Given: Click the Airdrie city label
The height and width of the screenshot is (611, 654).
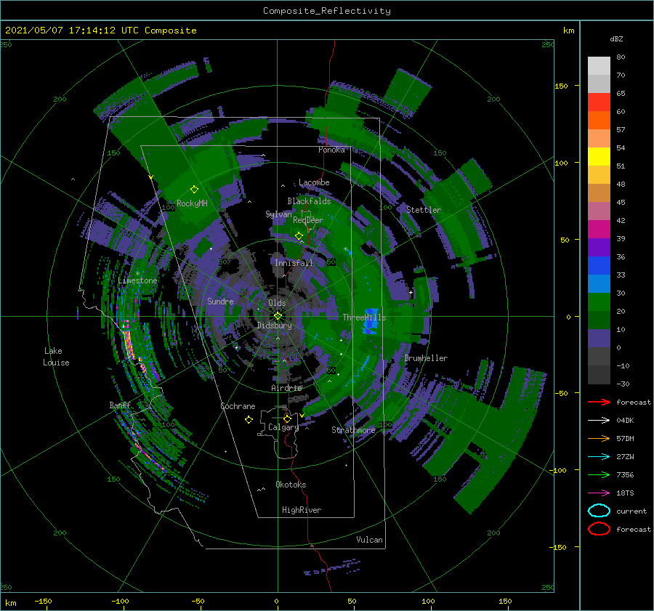Looking at the screenshot, I should [x=286, y=388].
